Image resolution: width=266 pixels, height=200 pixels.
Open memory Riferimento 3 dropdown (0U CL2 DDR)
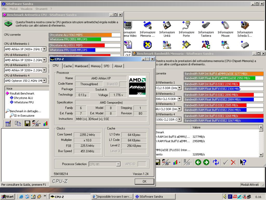[179, 109]
